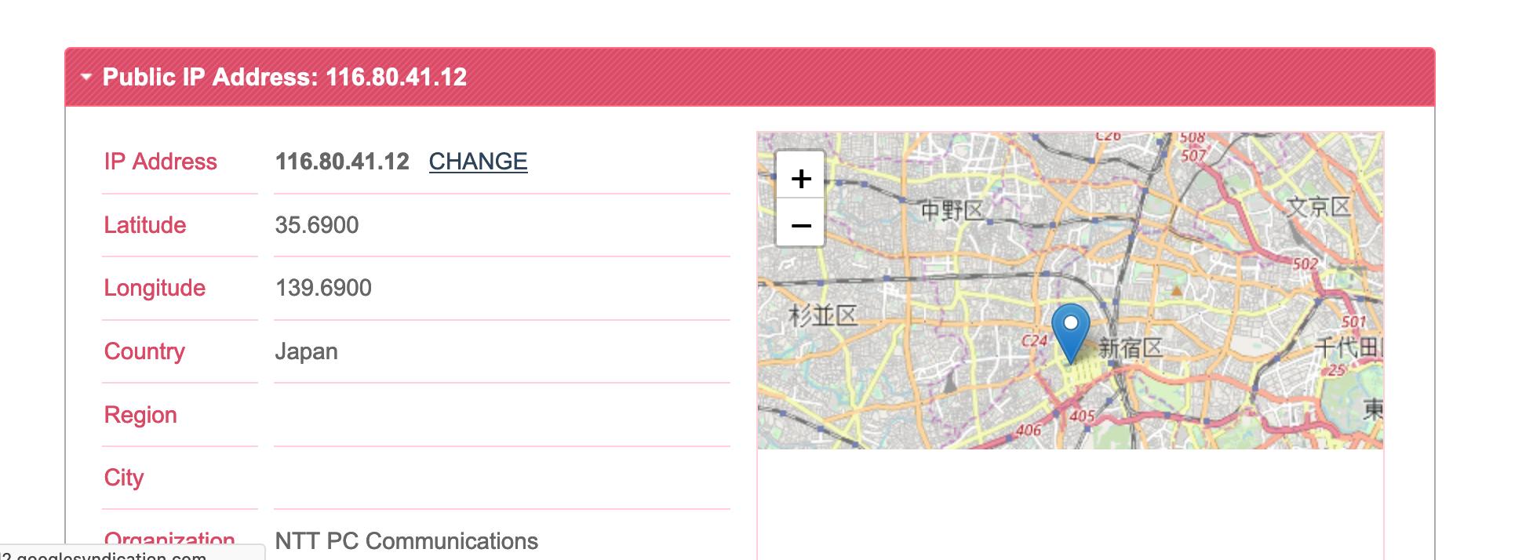Click the 文京区 label on map

click(x=1319, y=207)
